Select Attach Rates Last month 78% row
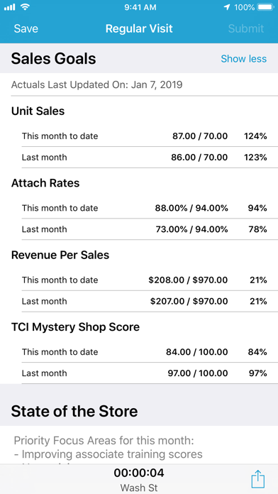Viewport: 278px width, 494px height. (145, 229)
